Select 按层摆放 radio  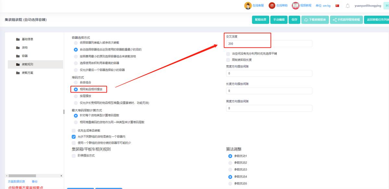76,96
